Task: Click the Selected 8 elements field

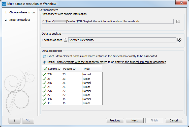Action: click(122, 40)
